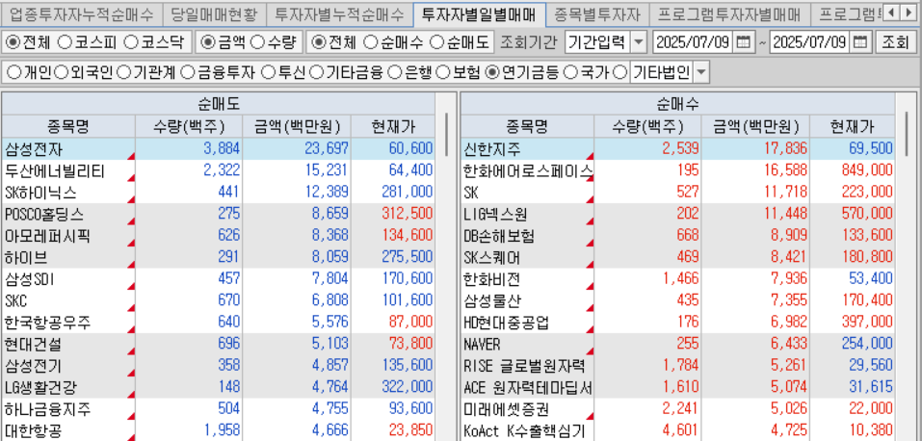Viewport: 922px width, 441px height.
Task: Click the end date input field
Action: click(810, 42)
